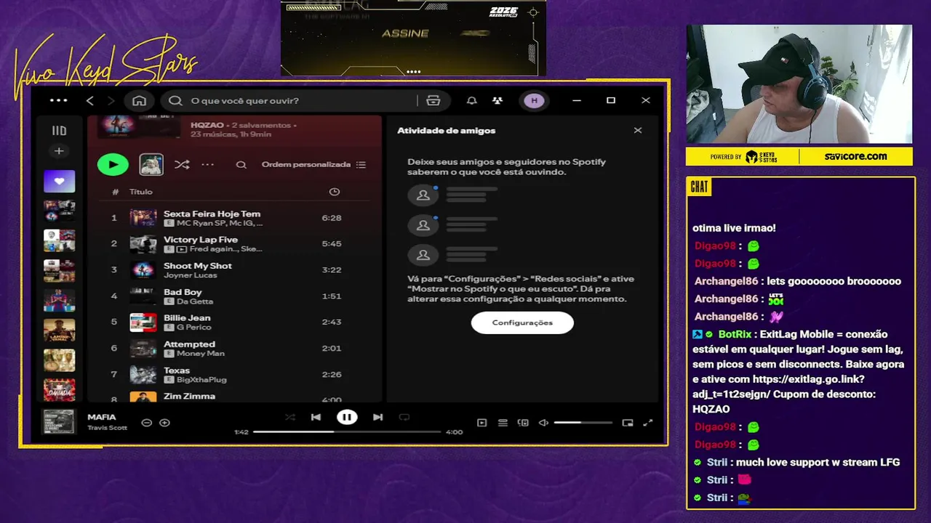
Task: Click the playlist preview thumbnail beside play button
Action: coord(151,165)
